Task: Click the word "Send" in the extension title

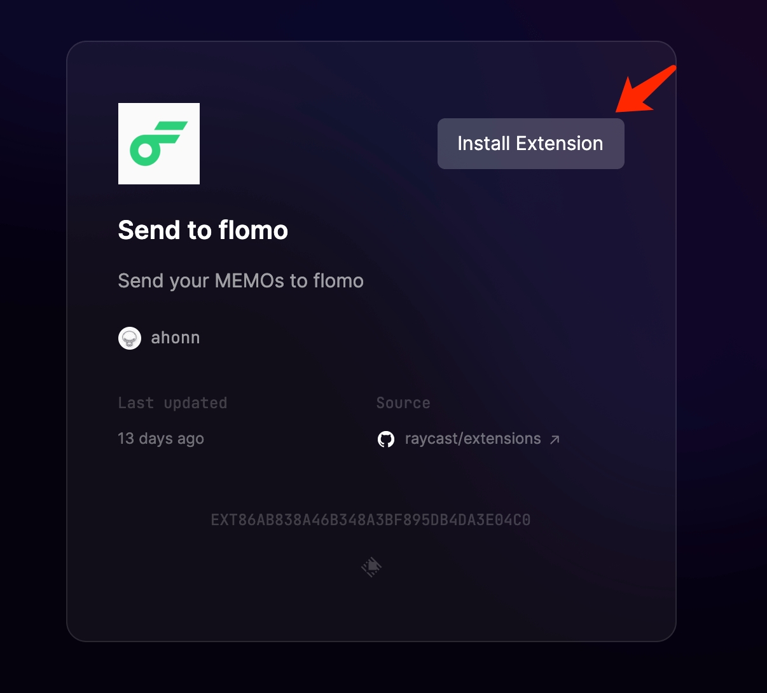Action: 148,230
